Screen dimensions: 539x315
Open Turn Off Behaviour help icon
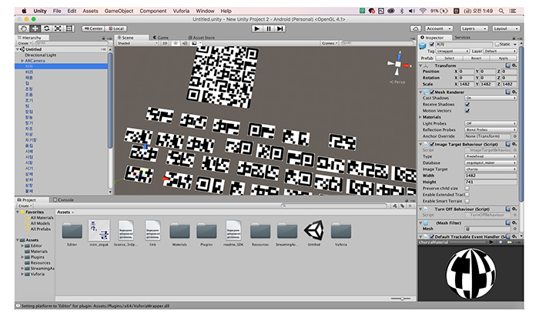point(508,209)
